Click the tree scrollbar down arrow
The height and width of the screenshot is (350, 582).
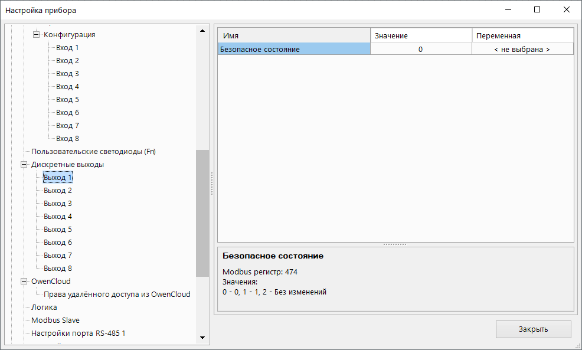[202, 338]
